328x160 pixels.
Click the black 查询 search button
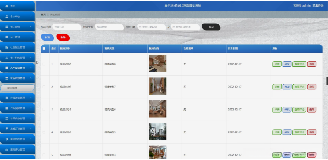click(x=211, y=27)
